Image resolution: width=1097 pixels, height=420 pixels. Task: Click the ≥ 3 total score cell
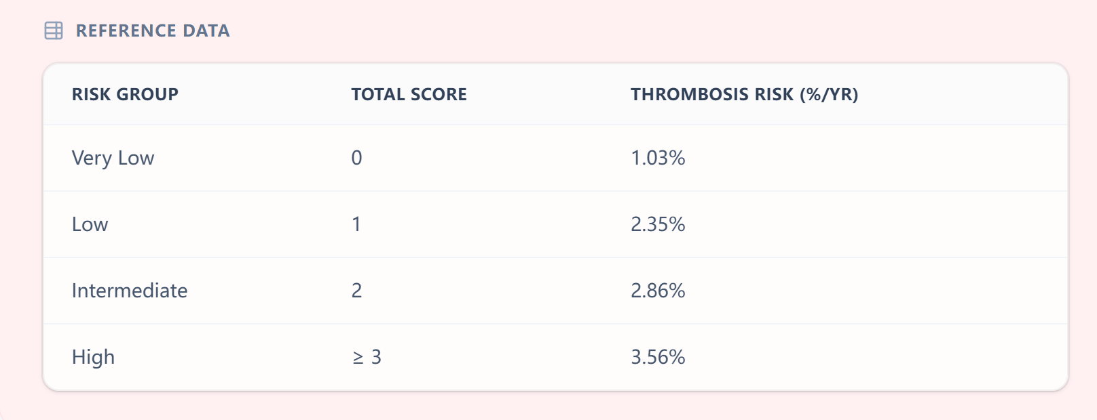pos(367,357)
